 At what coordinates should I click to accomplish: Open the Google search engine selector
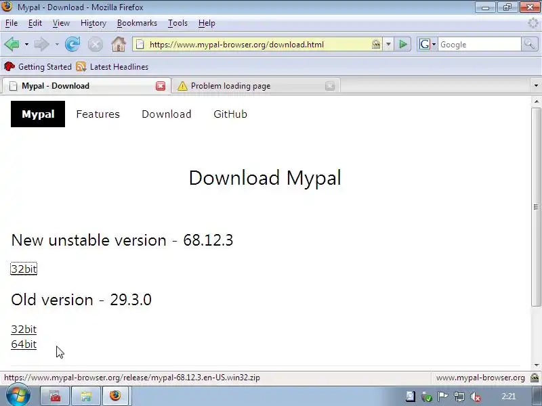pos(428,44)
